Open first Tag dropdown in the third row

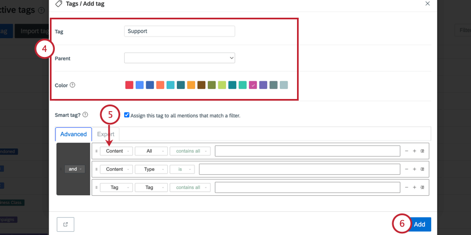point(116,187)
